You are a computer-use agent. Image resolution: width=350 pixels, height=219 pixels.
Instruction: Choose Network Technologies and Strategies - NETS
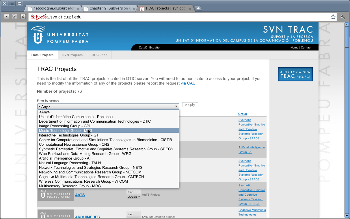click(108, 168)
